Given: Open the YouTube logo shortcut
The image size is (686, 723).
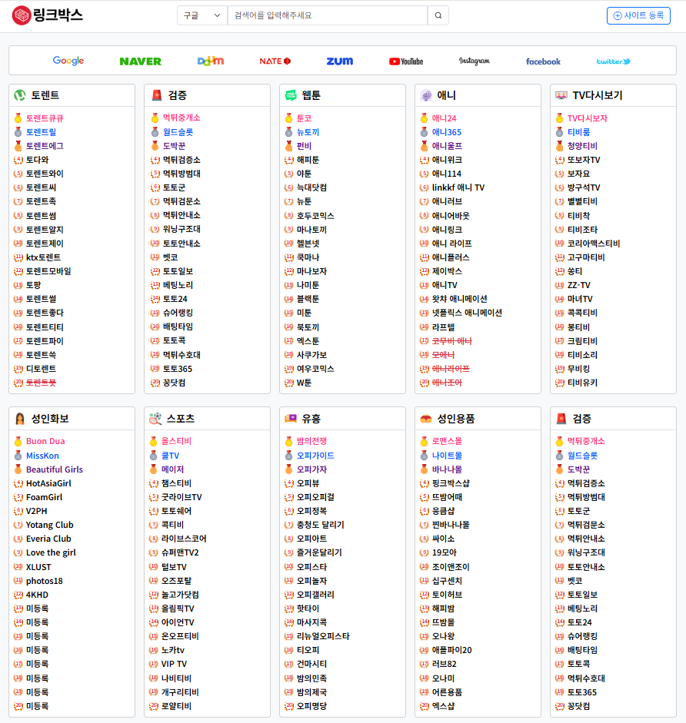Looking at the screenshot, I should (x=406, y=61).
